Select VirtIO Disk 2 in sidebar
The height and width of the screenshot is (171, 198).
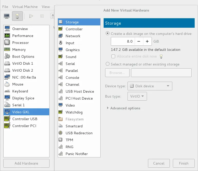[26, 70]
